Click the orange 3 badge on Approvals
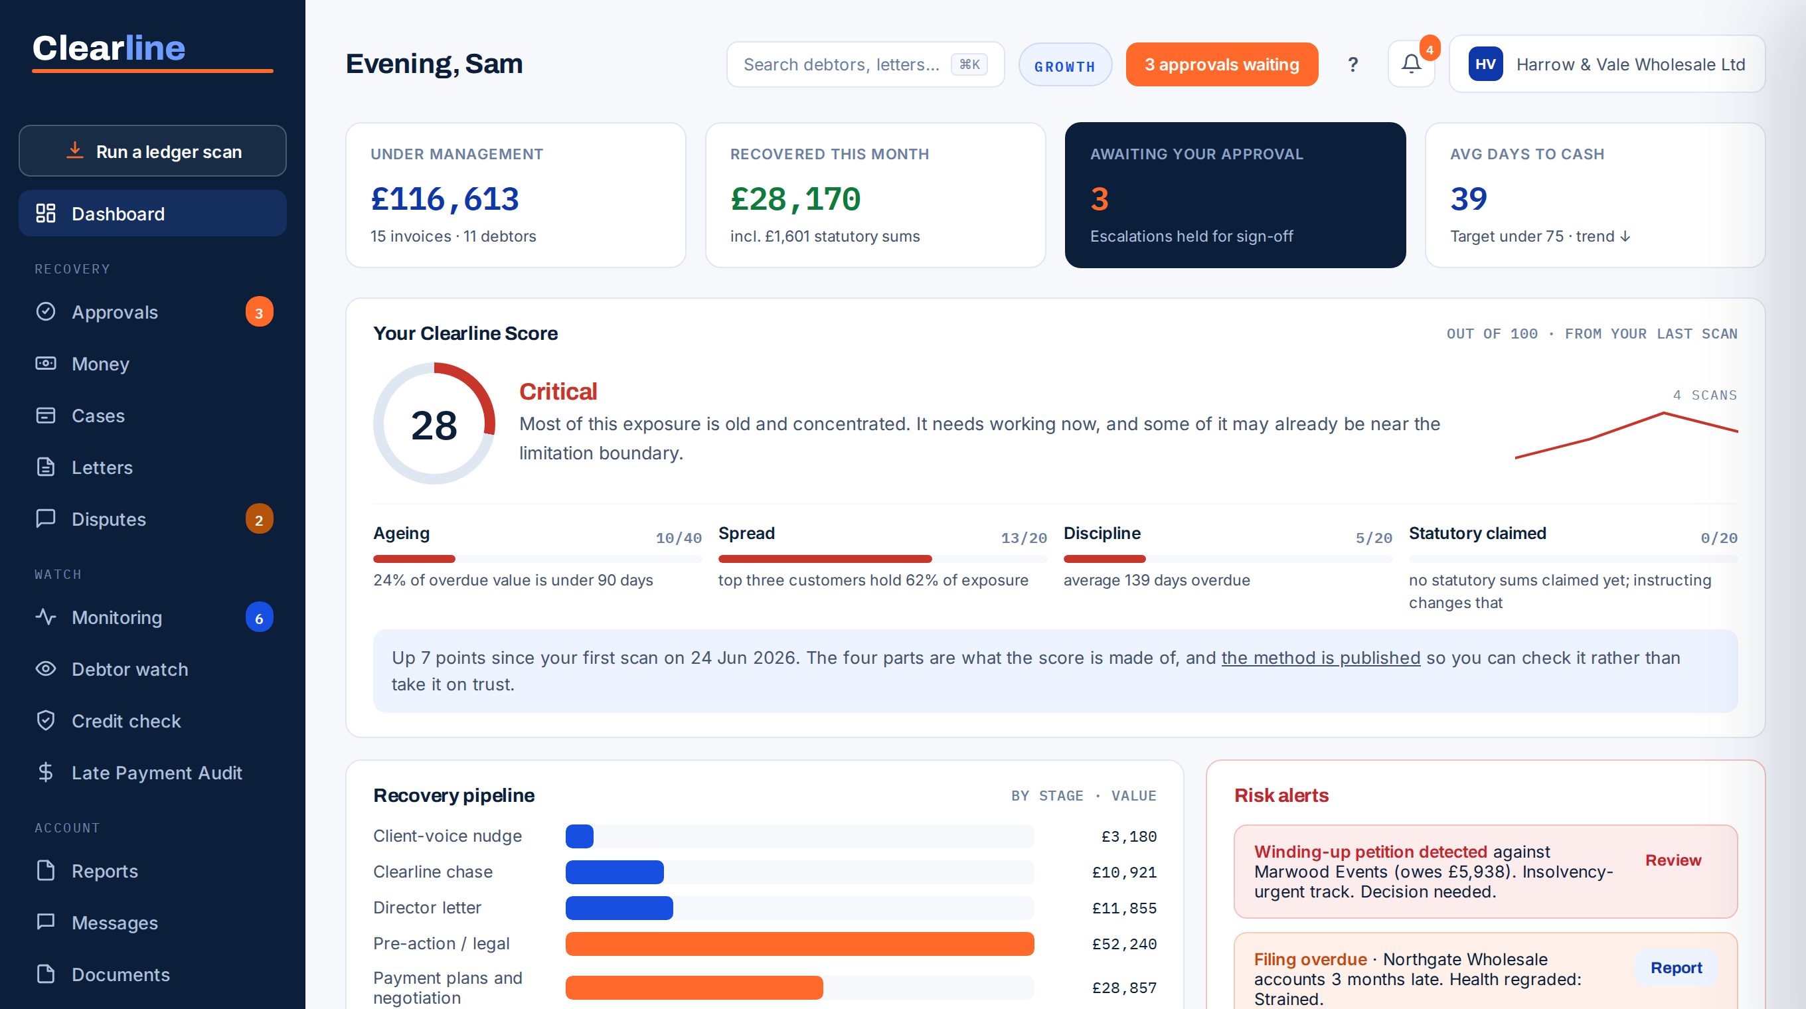This screenshot has height=1009, width=1806. point(260,312)
